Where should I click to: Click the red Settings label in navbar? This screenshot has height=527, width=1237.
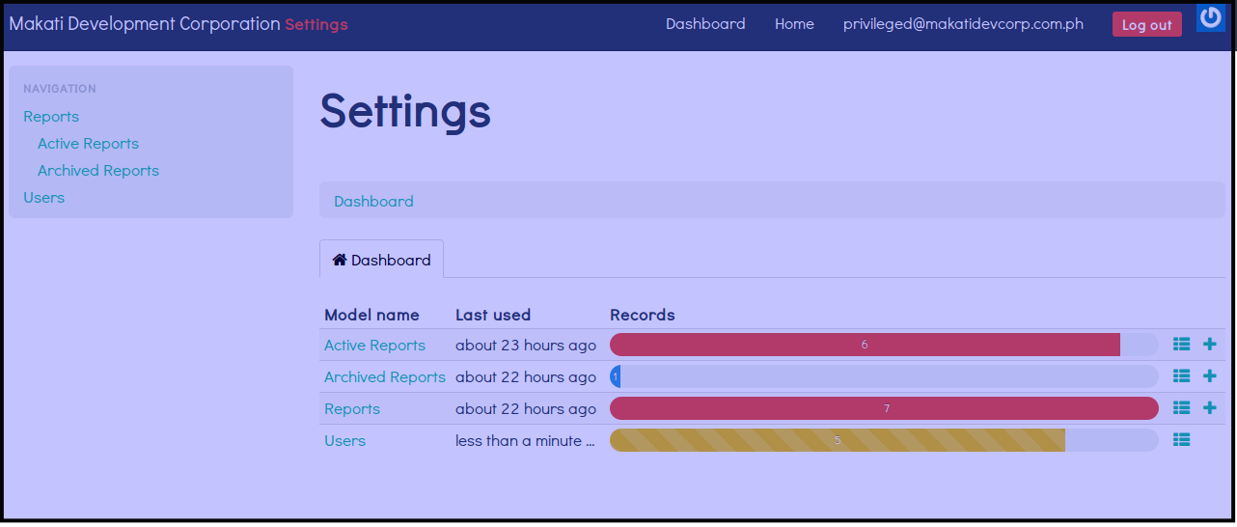316,24
